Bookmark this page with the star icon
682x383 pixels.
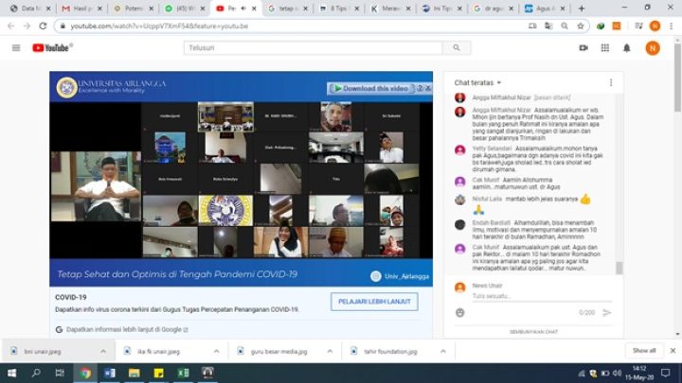click(x=581, y=26)
